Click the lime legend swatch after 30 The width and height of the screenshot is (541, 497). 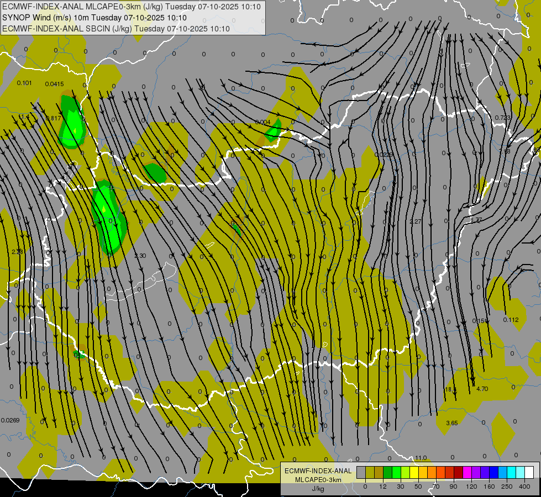coord(406,473)
